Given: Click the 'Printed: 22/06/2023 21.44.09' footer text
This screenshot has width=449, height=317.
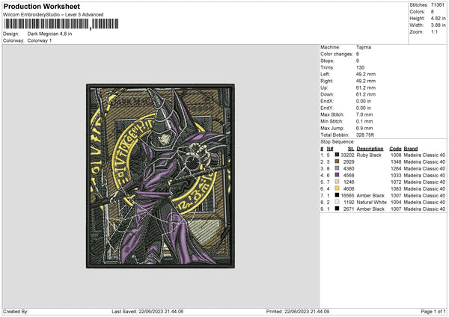Looking at the screenshot, I should pyautogui.click(x=298, y=312).
